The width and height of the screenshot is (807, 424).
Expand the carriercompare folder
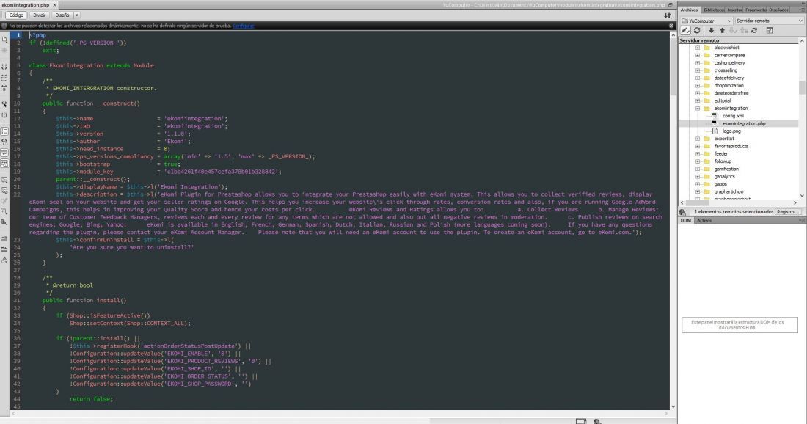(x=698, y=56)
